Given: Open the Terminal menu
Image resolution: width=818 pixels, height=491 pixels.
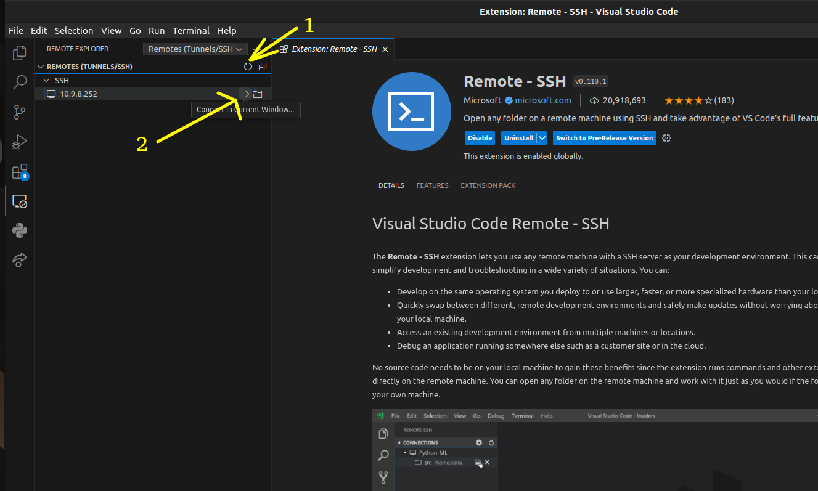Looking at the screenshot, I should tap(191, 30).
